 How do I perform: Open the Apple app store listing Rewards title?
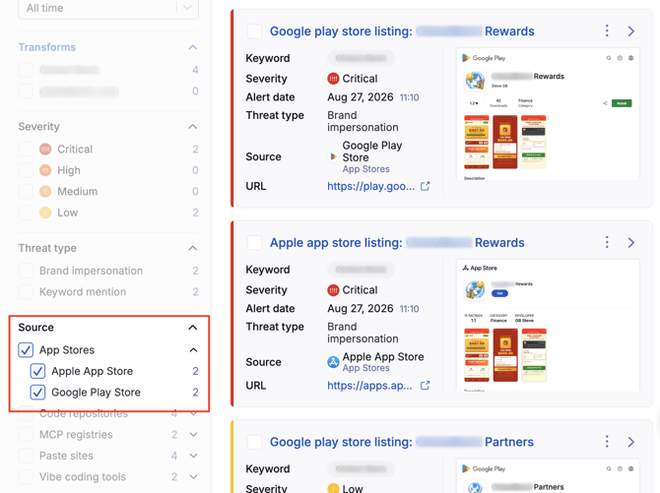[397, 243]
